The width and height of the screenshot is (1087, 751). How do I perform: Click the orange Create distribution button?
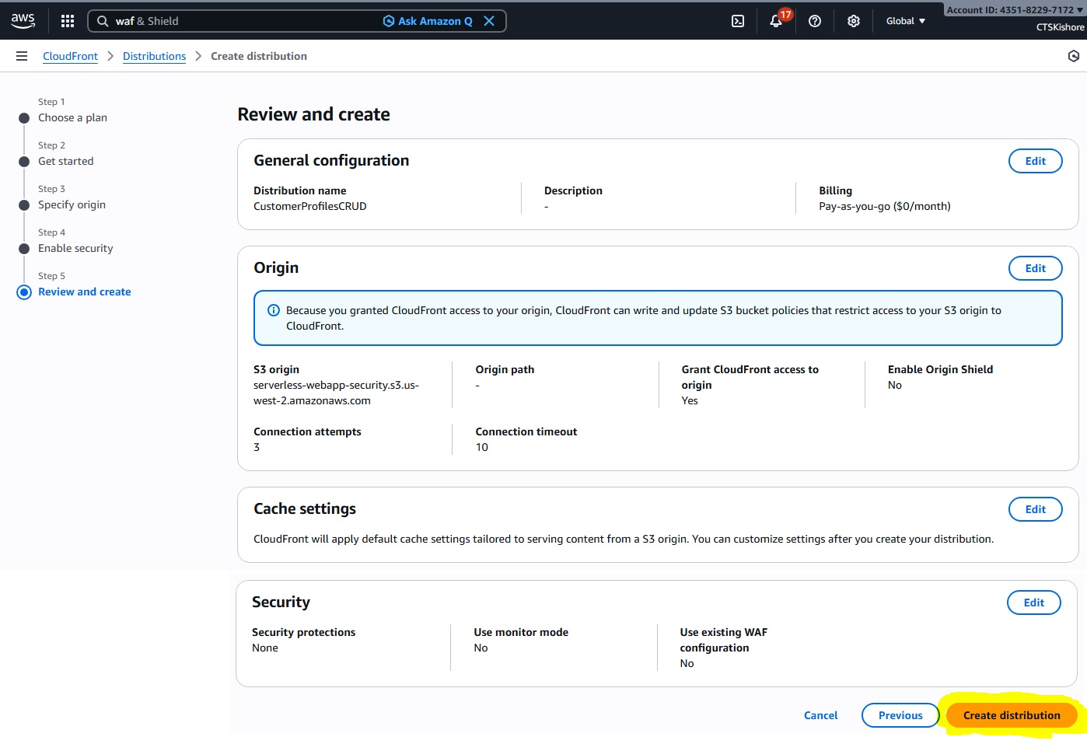point(1011,715)
